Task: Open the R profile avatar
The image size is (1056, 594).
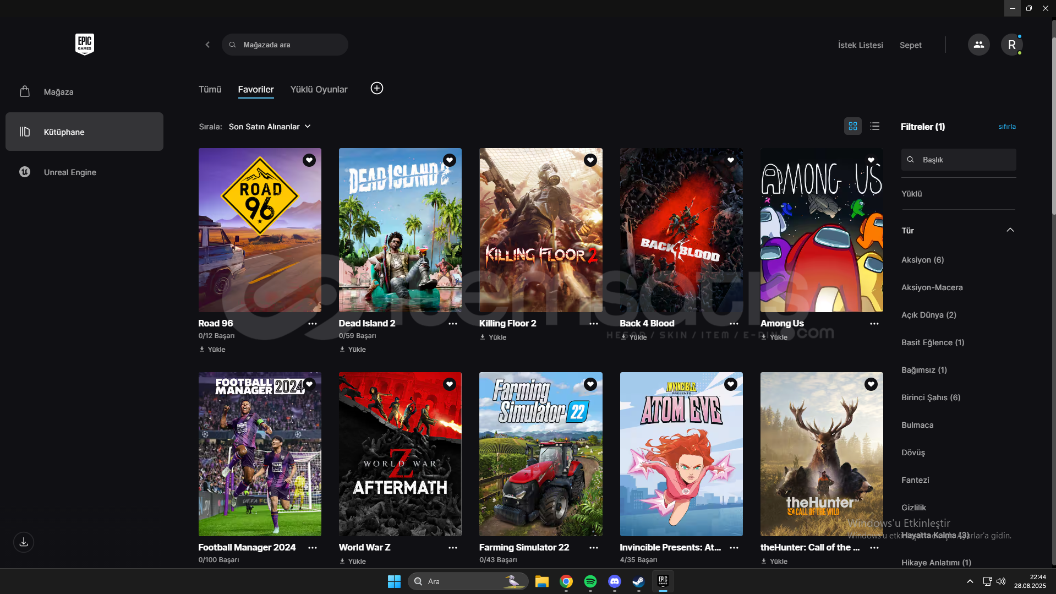Action: click(1011, 45)
